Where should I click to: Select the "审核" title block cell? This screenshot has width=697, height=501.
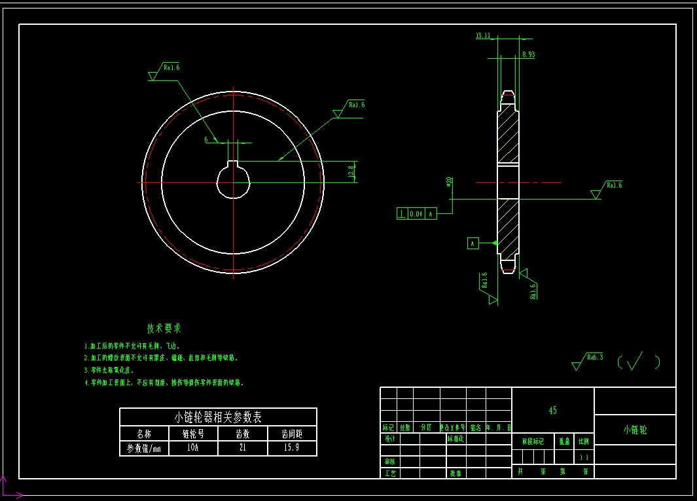[x=390, y=462]
